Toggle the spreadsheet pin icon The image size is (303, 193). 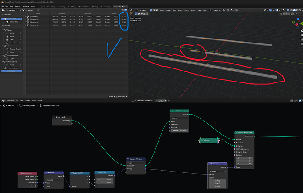pyautogui.click(x=38, y=10)
